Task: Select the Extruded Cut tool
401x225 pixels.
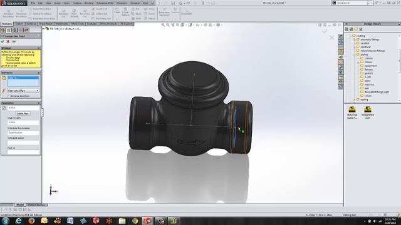Action: coord(63,14)
